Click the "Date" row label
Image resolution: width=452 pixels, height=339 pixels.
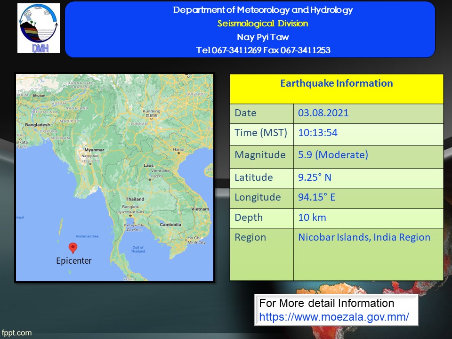(245, 113)
